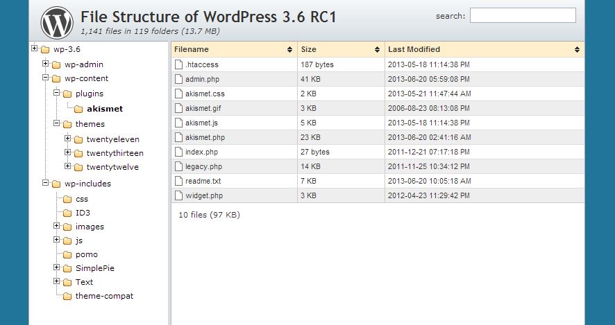Screen dimensions: 615x325
Task: Expand the twentythirteen theme folder
Action: pyautogui.click(x=67, y=152)
